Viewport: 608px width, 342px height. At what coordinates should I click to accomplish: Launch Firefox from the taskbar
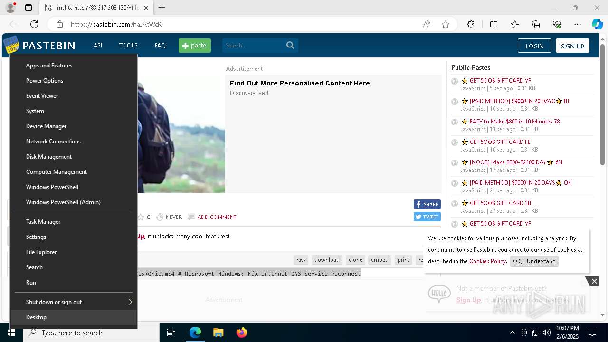point(242,332)
